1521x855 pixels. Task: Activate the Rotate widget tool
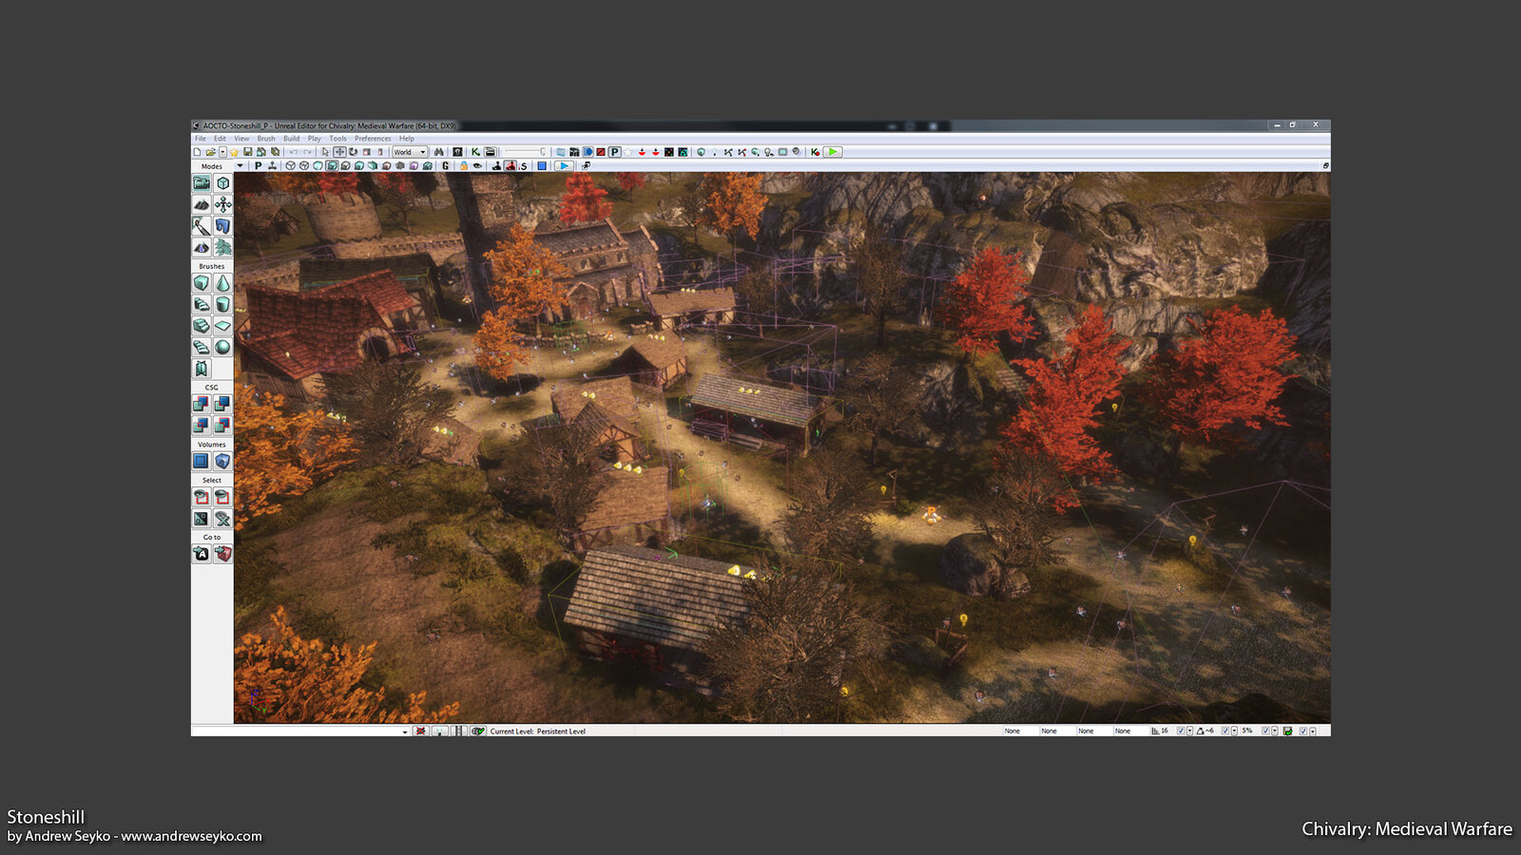click(353, 152)
